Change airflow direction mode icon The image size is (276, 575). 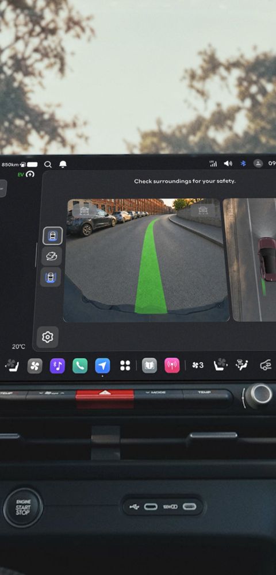coord(242,365)
